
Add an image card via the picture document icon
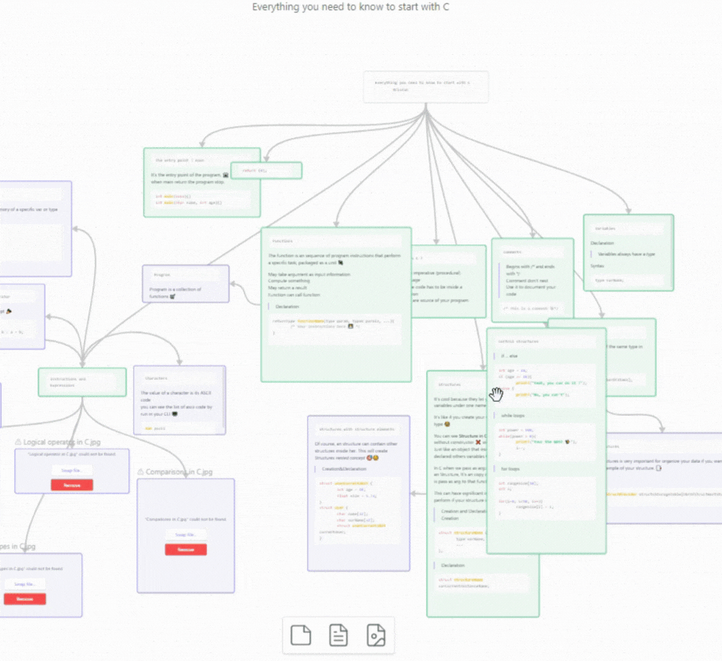click(x=376, y=635)
